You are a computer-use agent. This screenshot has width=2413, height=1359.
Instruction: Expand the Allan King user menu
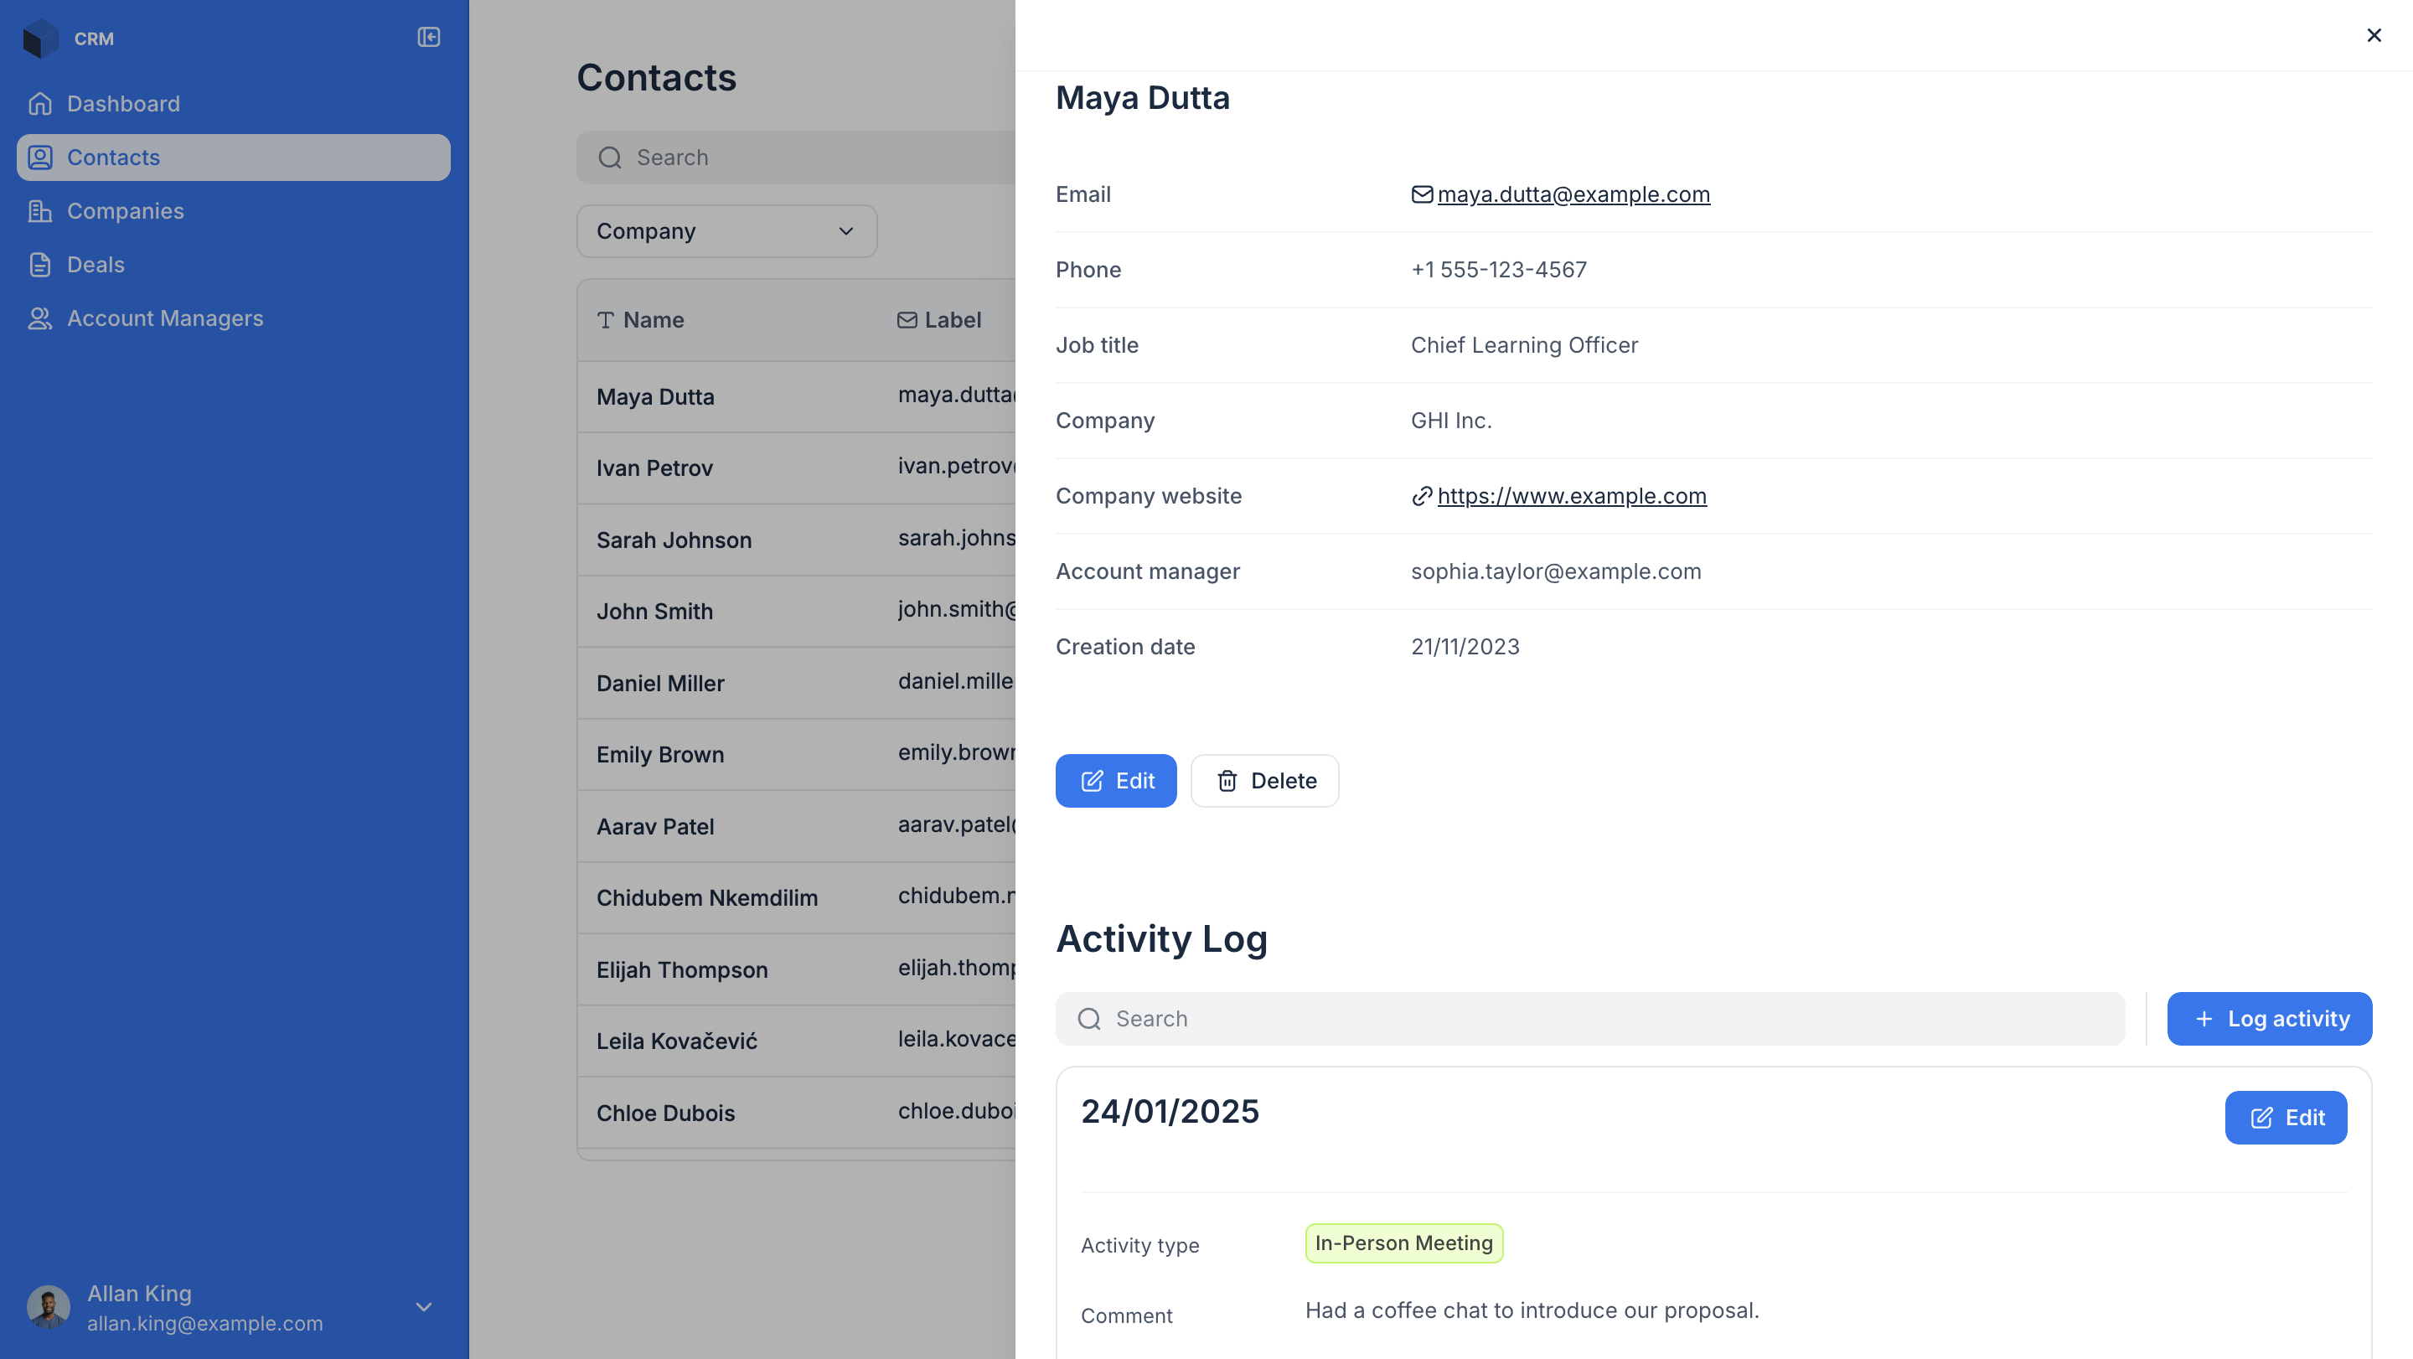[x=423, y=1306]
